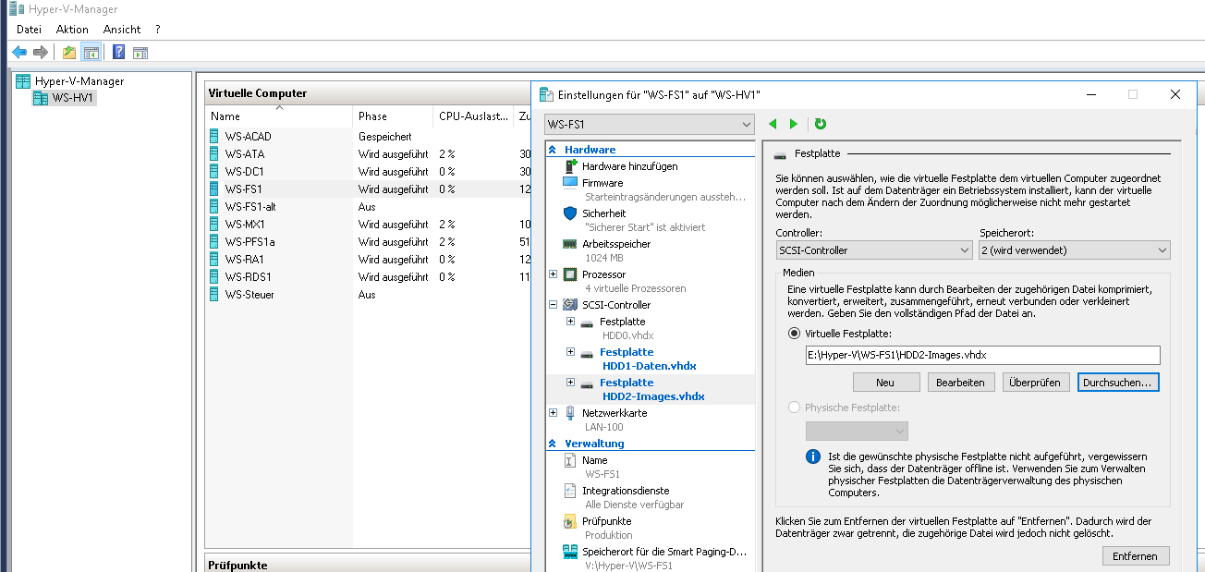Sort by the Name column header

click(x=279, y=116)
